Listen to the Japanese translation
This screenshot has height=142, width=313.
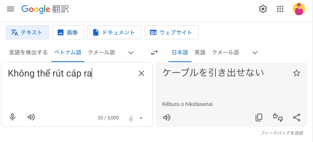[x=167, y=118]
